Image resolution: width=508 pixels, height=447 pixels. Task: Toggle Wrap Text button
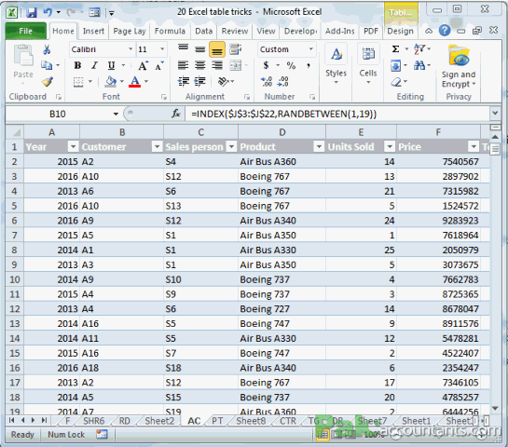(x=235, y=49)
